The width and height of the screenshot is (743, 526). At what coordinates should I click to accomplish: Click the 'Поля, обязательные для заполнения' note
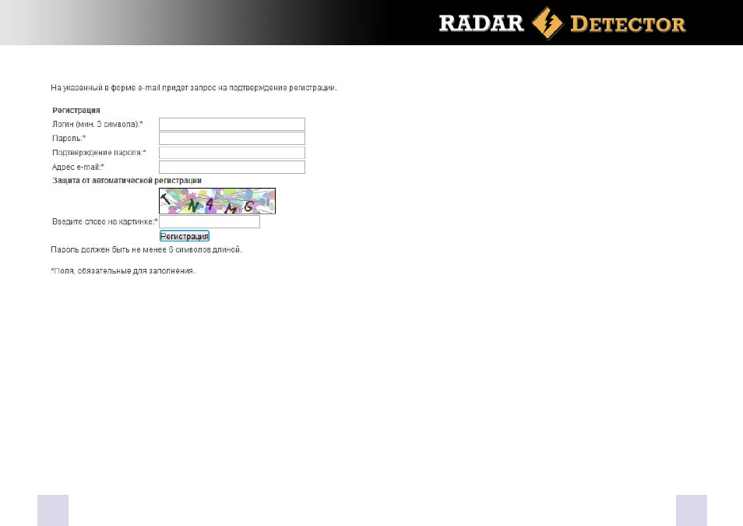click(x=123, y=271)
